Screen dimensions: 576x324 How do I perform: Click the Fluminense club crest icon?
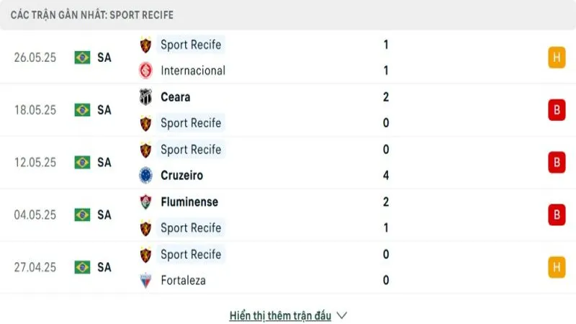(x=146, y=202)
